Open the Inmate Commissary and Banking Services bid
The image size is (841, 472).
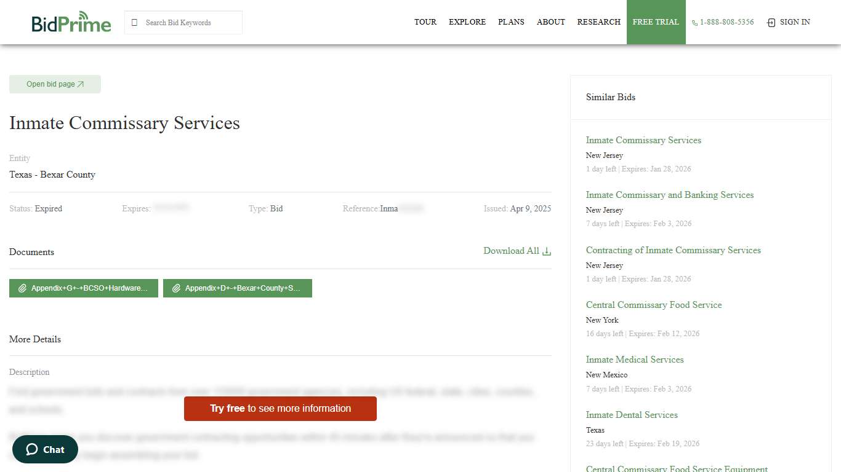670,195
